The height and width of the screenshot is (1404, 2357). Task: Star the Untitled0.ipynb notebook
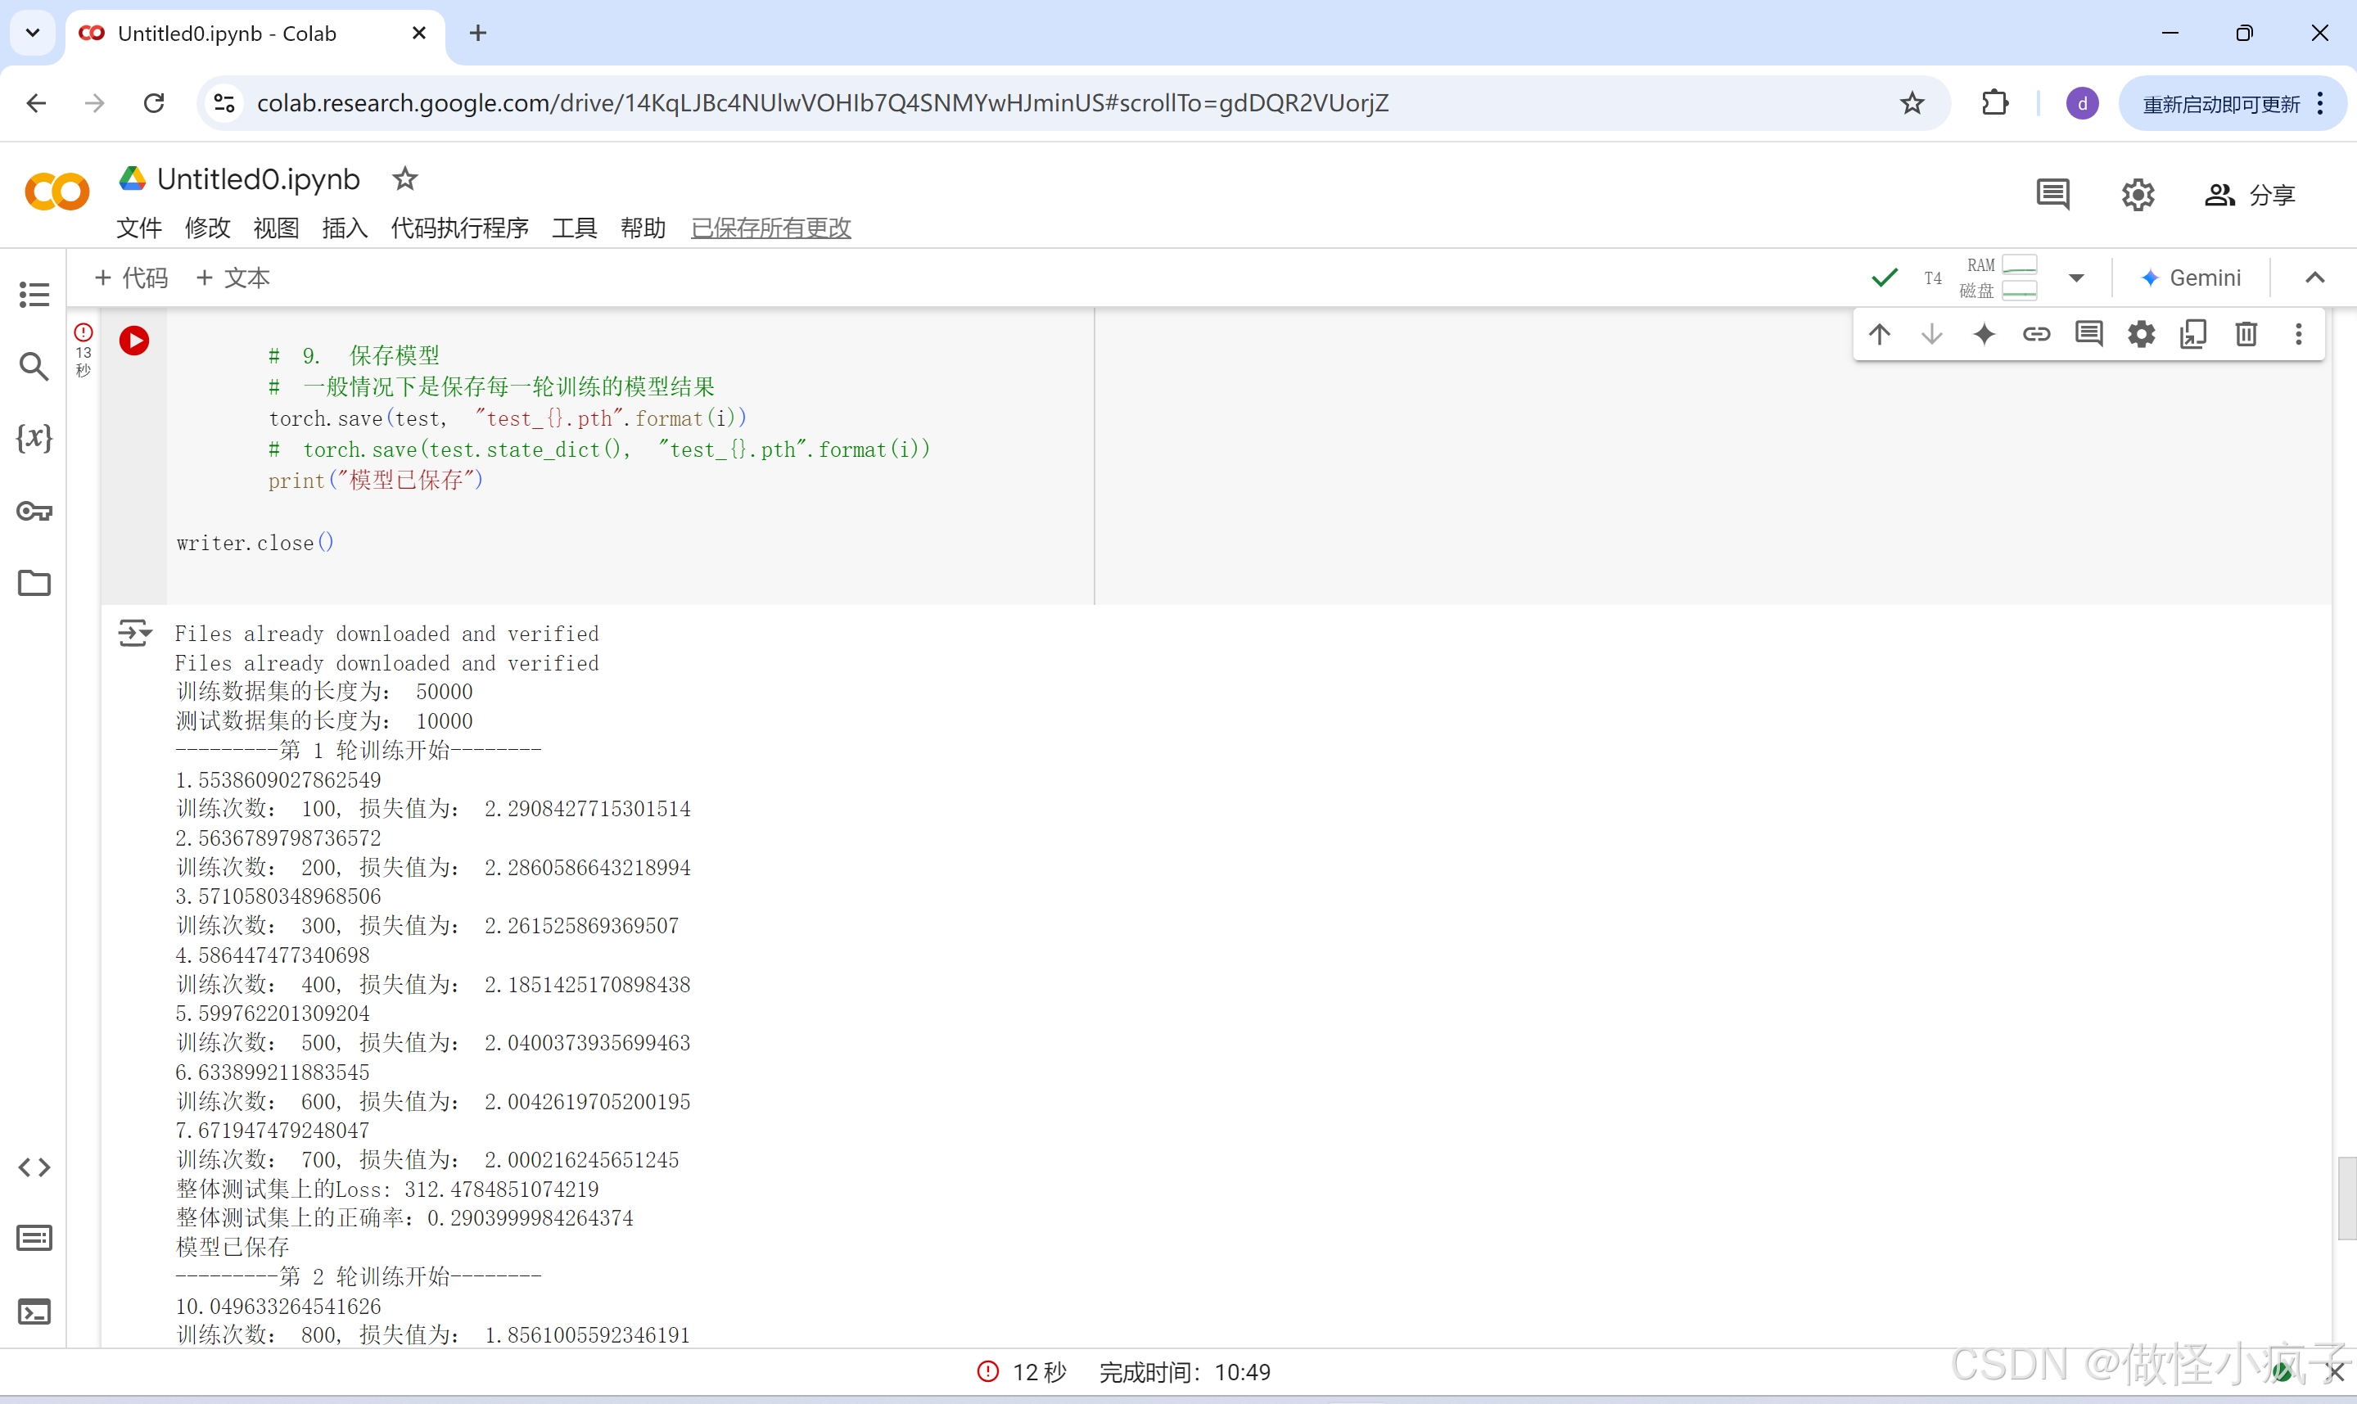(x=404, y=178)
